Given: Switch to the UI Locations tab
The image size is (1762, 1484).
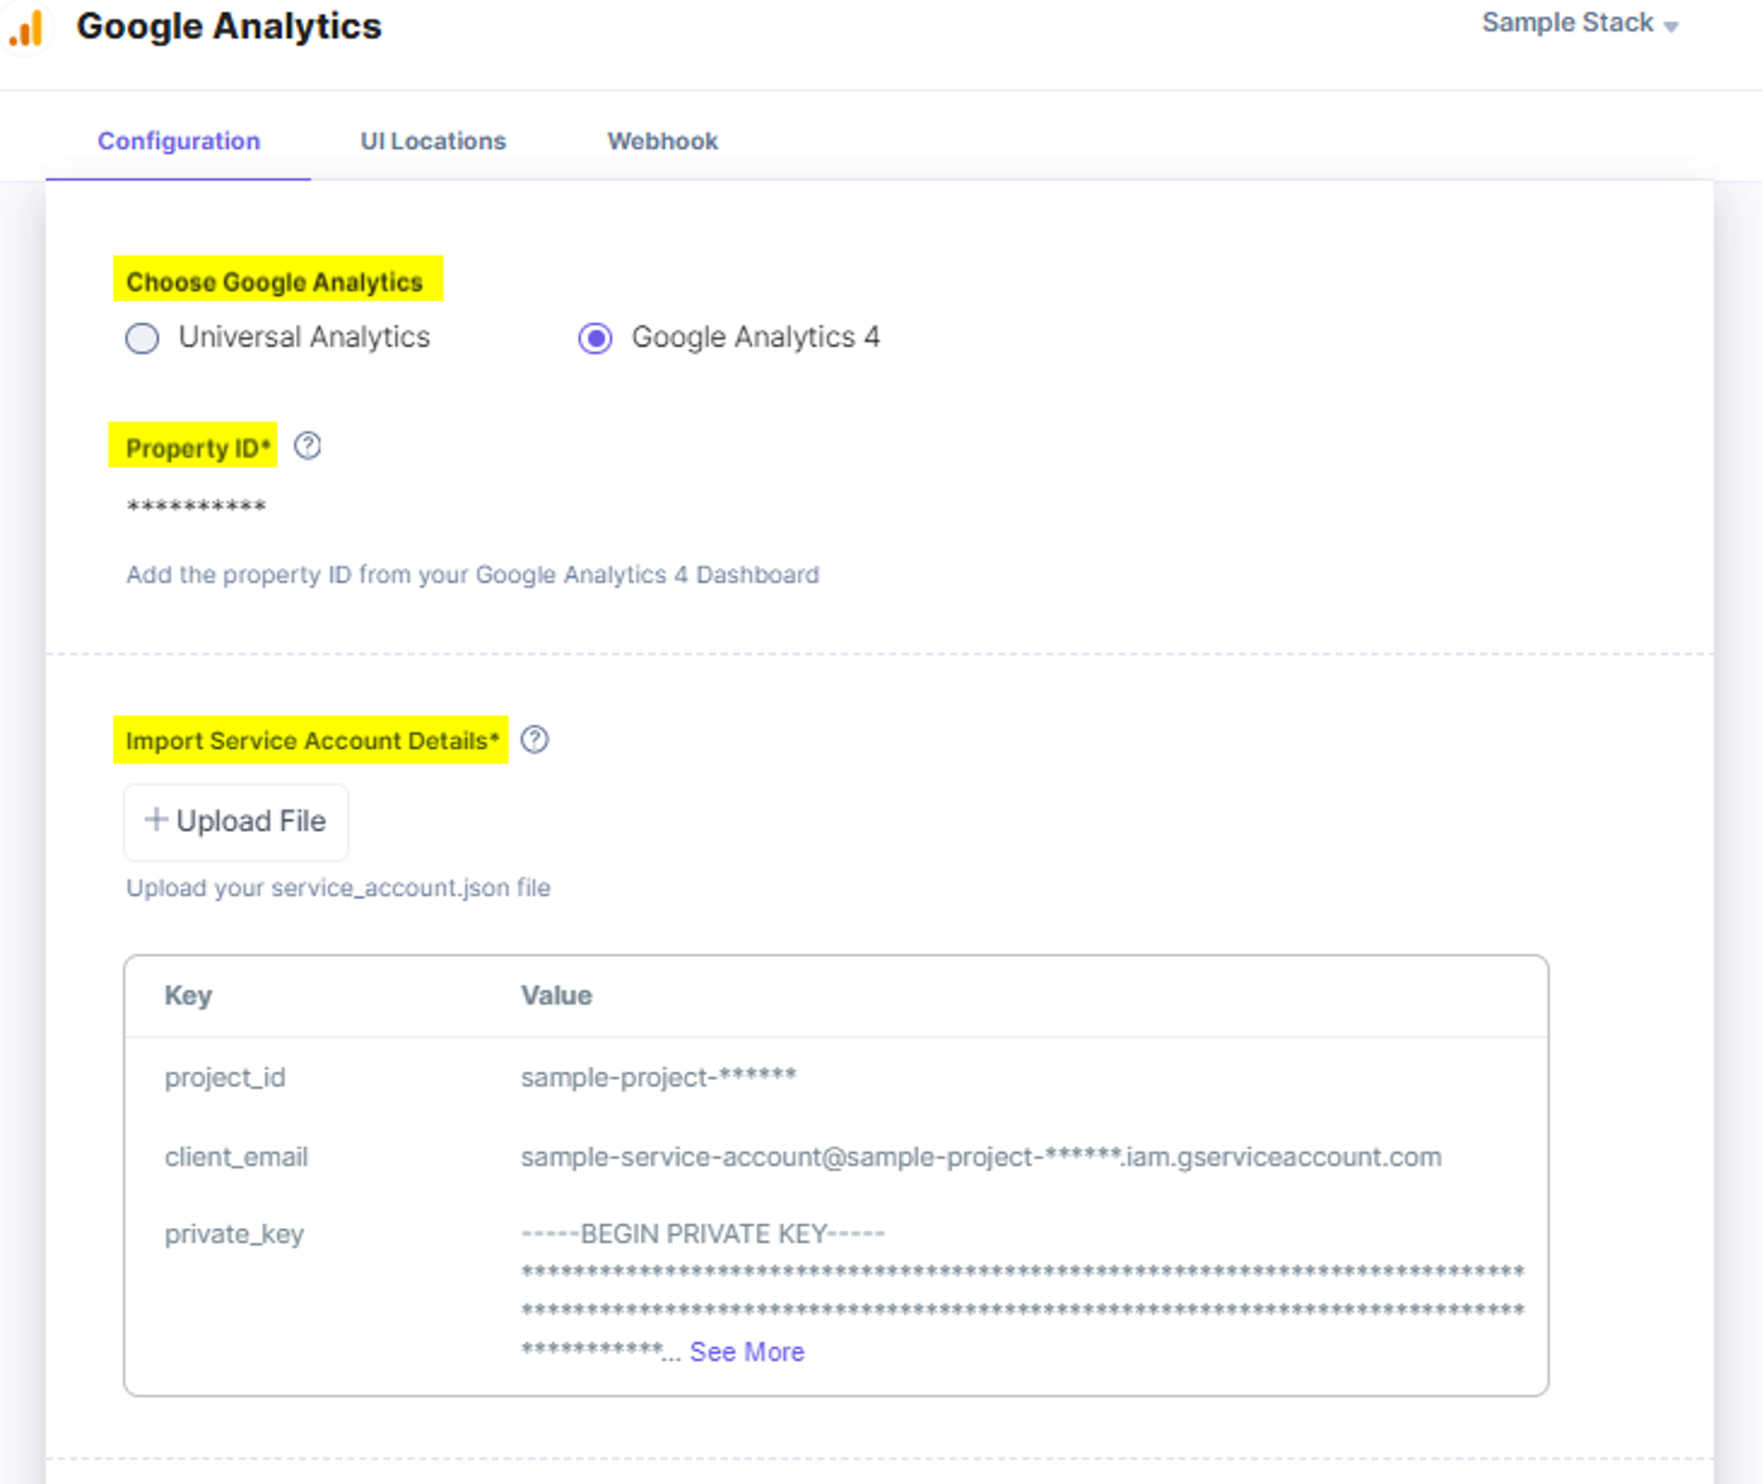Looking at the screenshot, I should (433, 141).
